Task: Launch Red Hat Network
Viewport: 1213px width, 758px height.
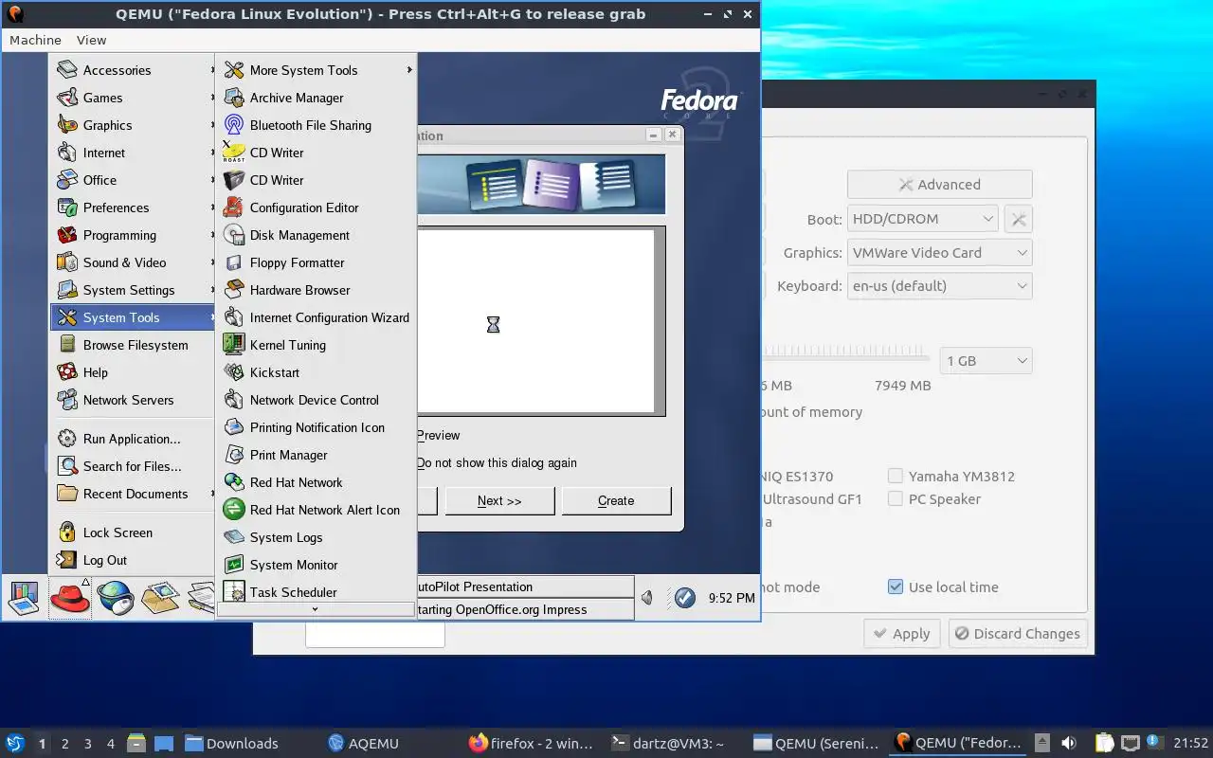Action: [x=316, y=482]
